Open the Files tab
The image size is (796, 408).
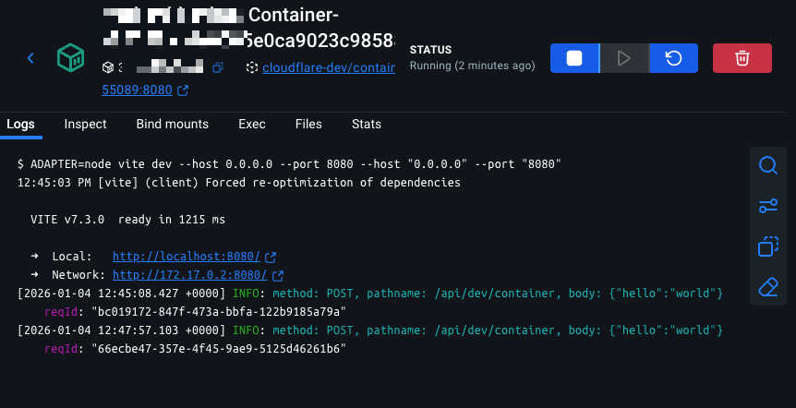click(x=308, y=124)
